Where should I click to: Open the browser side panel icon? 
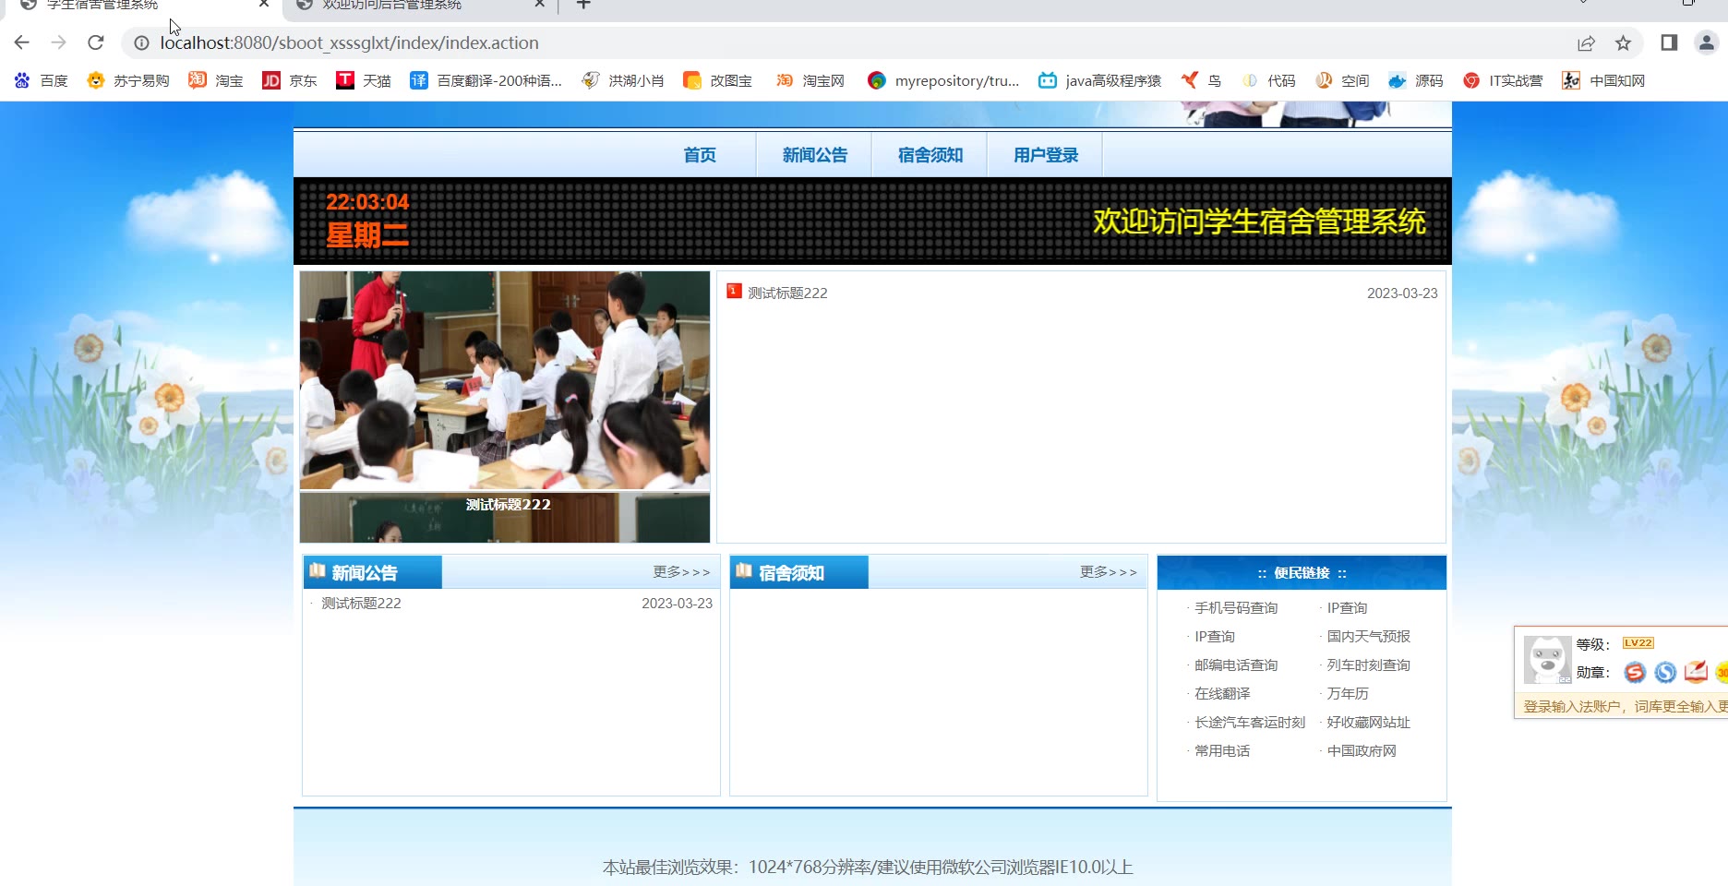click(x=1669, y=42)
